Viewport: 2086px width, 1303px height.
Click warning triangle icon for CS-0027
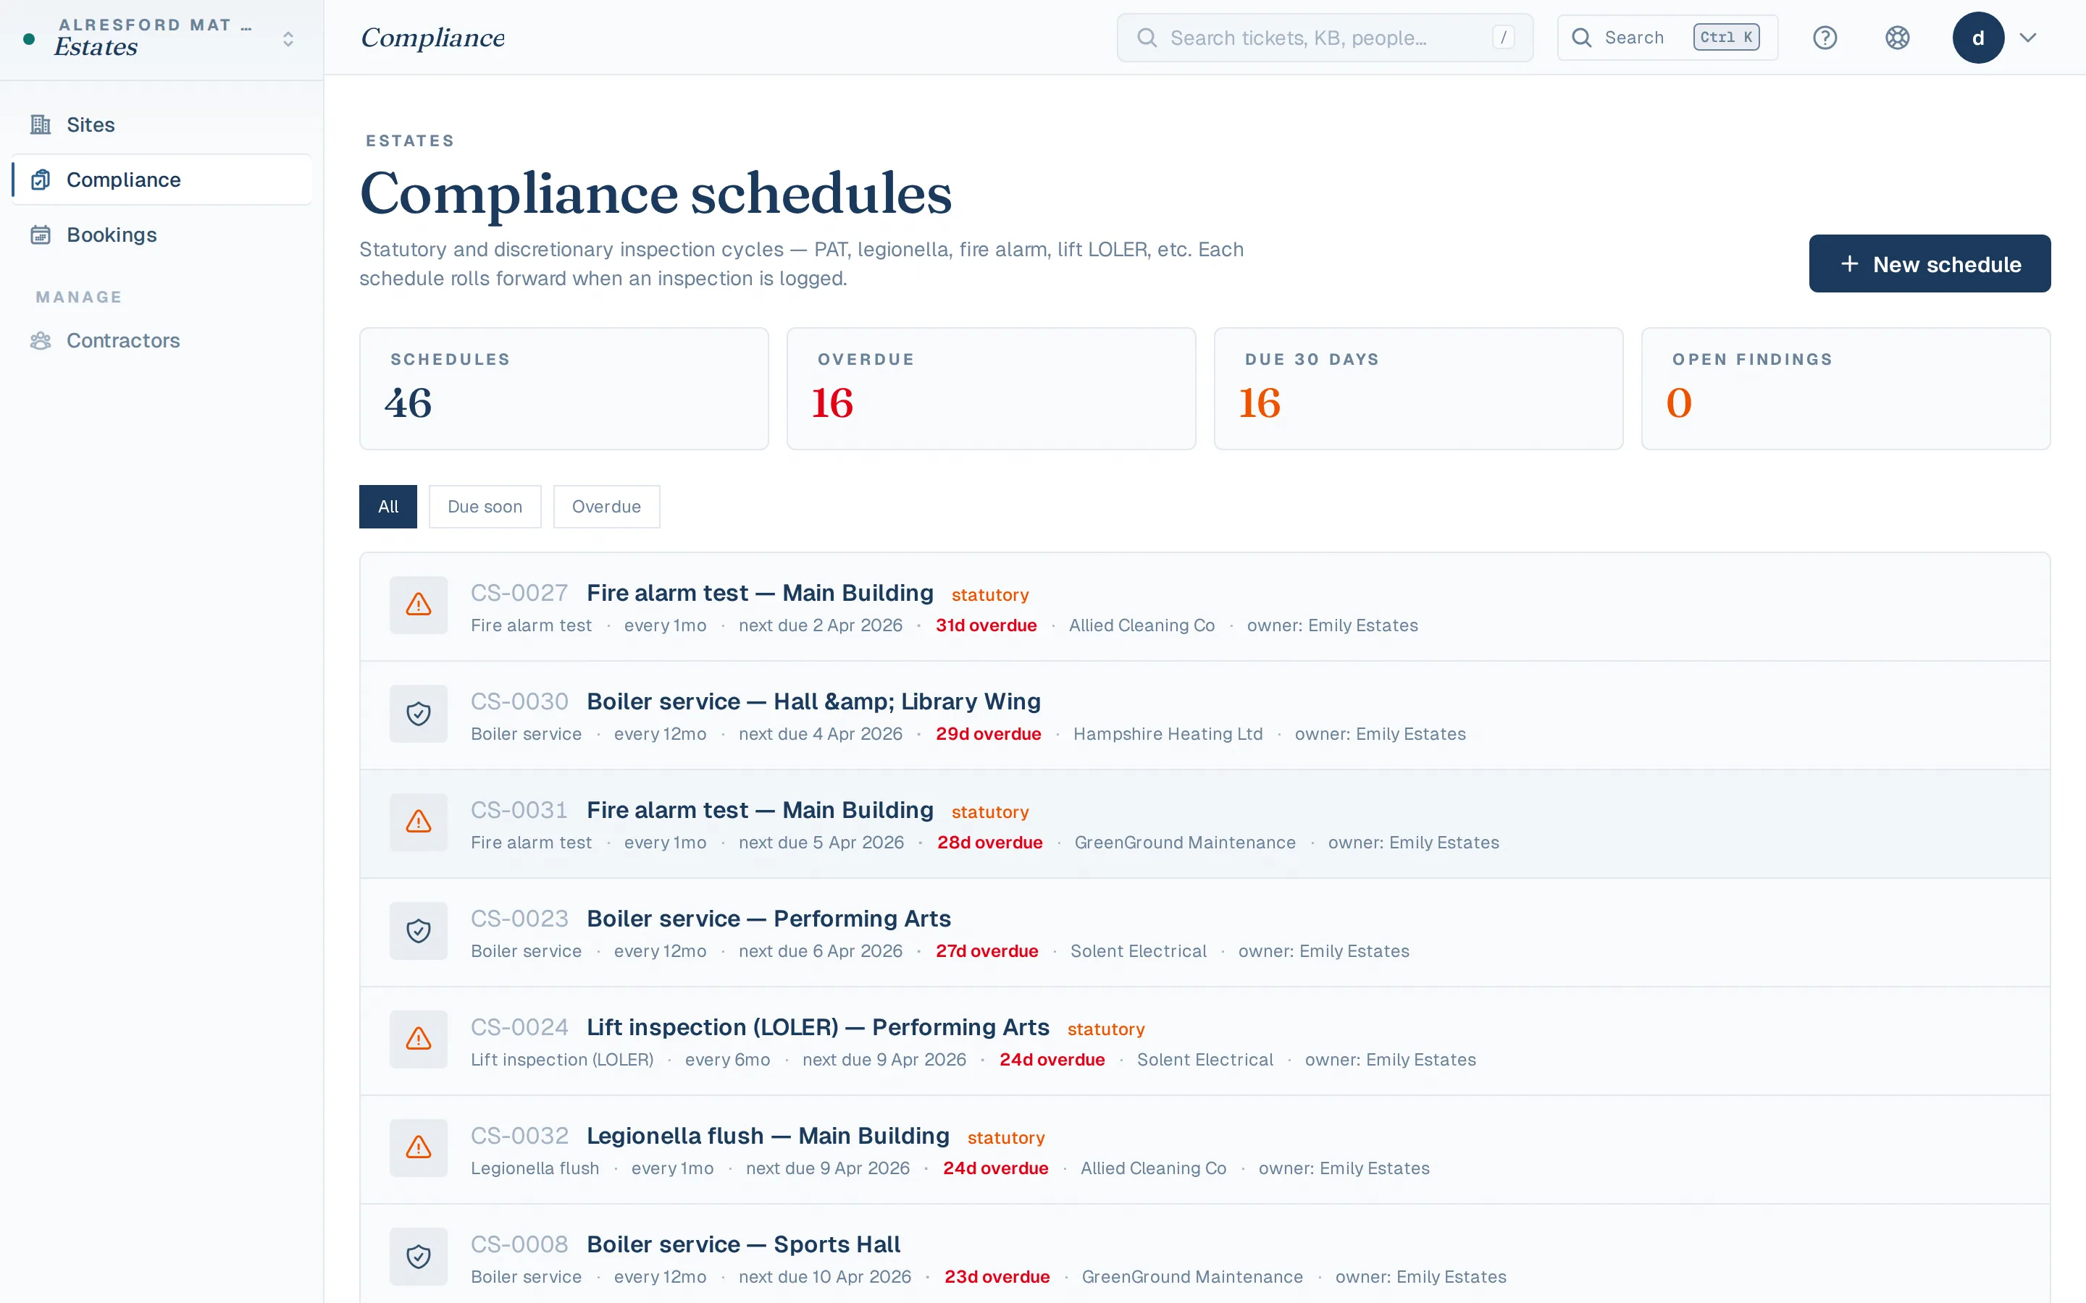[x=419, y=605]
